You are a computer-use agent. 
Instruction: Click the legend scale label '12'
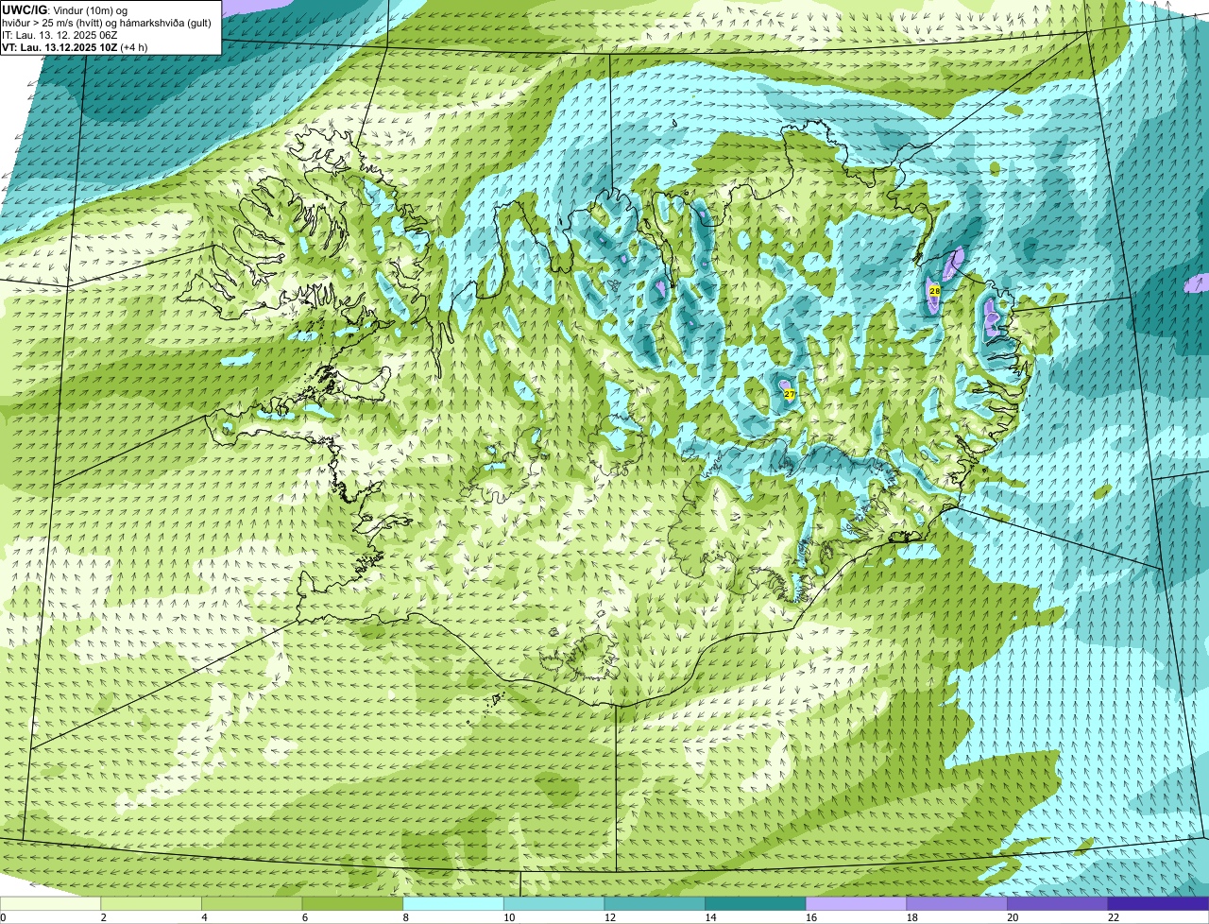[x=610, y=917]
